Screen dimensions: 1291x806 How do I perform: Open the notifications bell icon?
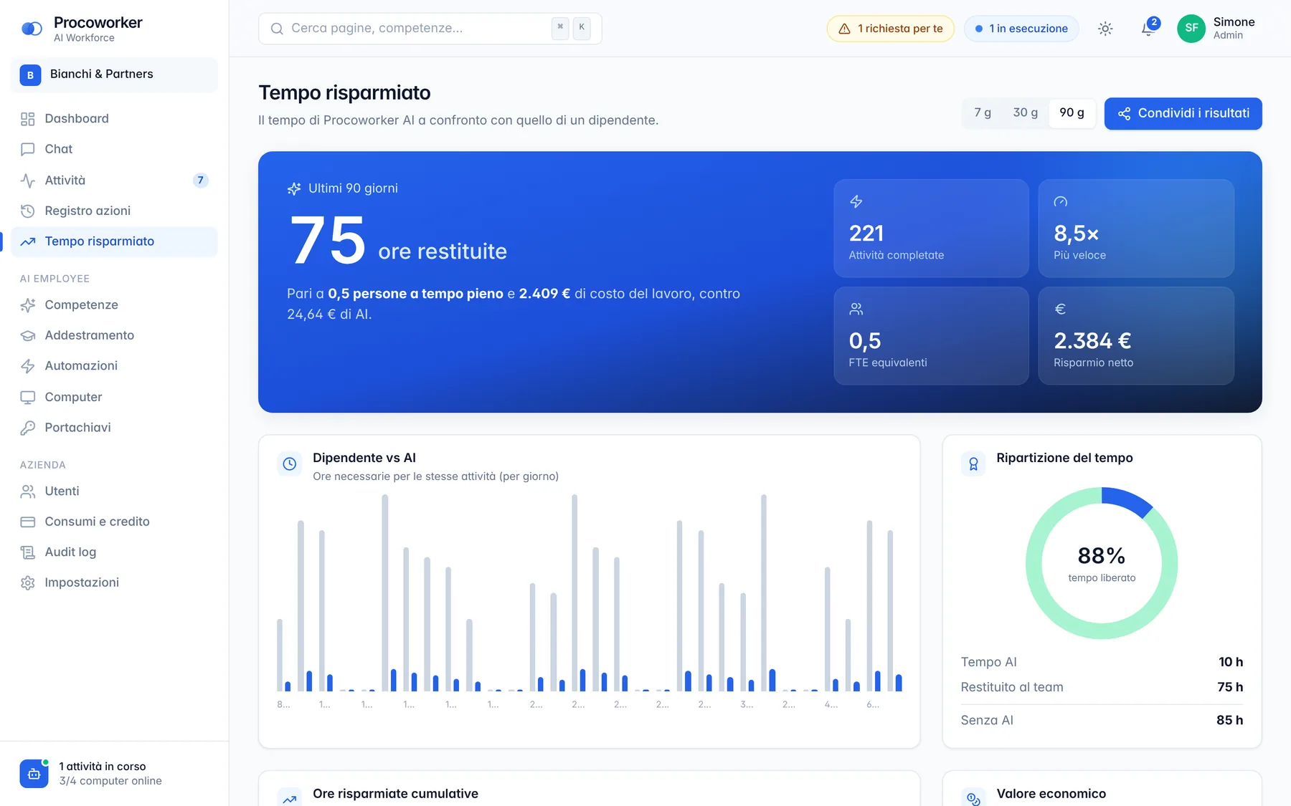(1148, 29)
